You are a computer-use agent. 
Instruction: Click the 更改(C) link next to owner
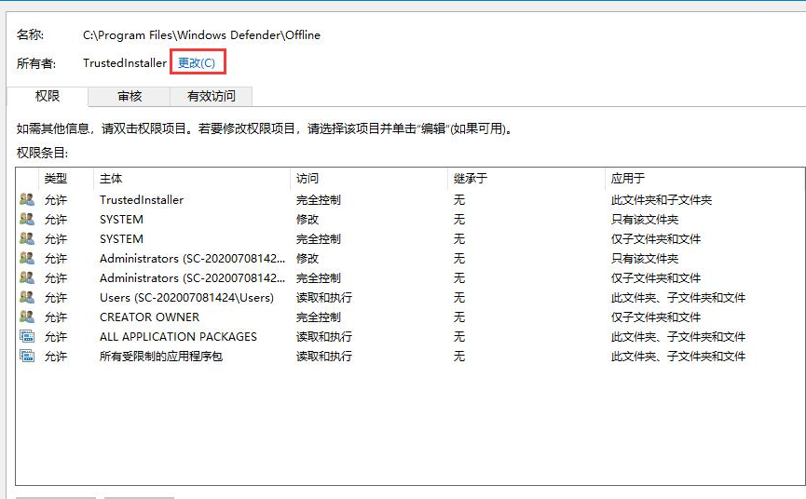point(196,63)
